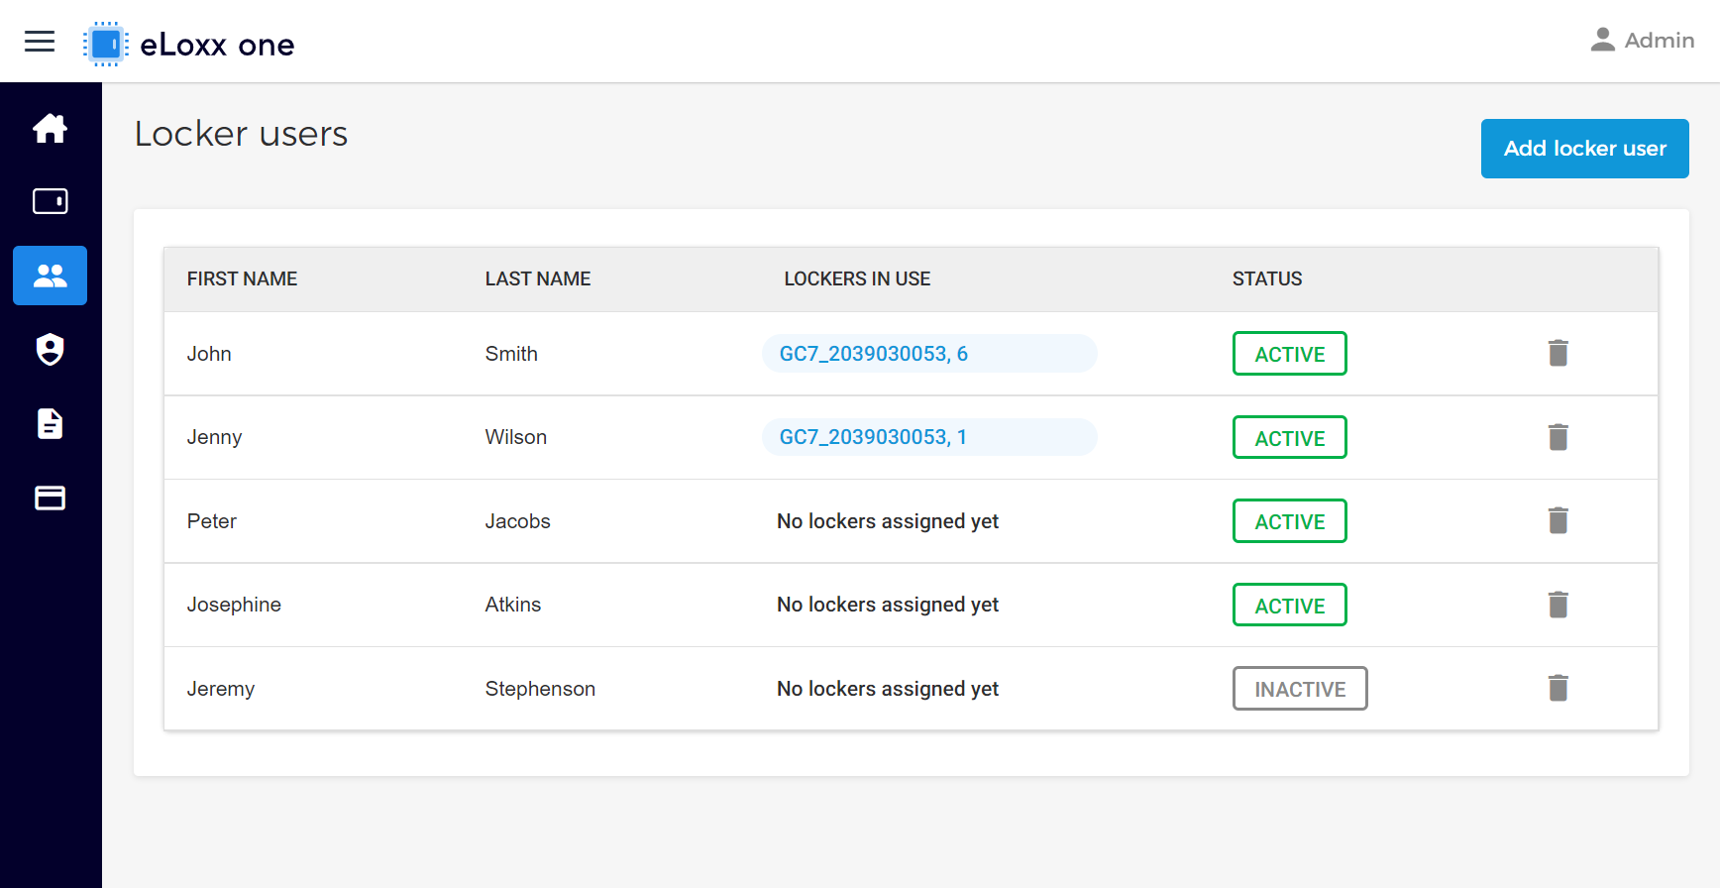Click the LOCKERS IN USE column header

[x=857, y=279]
